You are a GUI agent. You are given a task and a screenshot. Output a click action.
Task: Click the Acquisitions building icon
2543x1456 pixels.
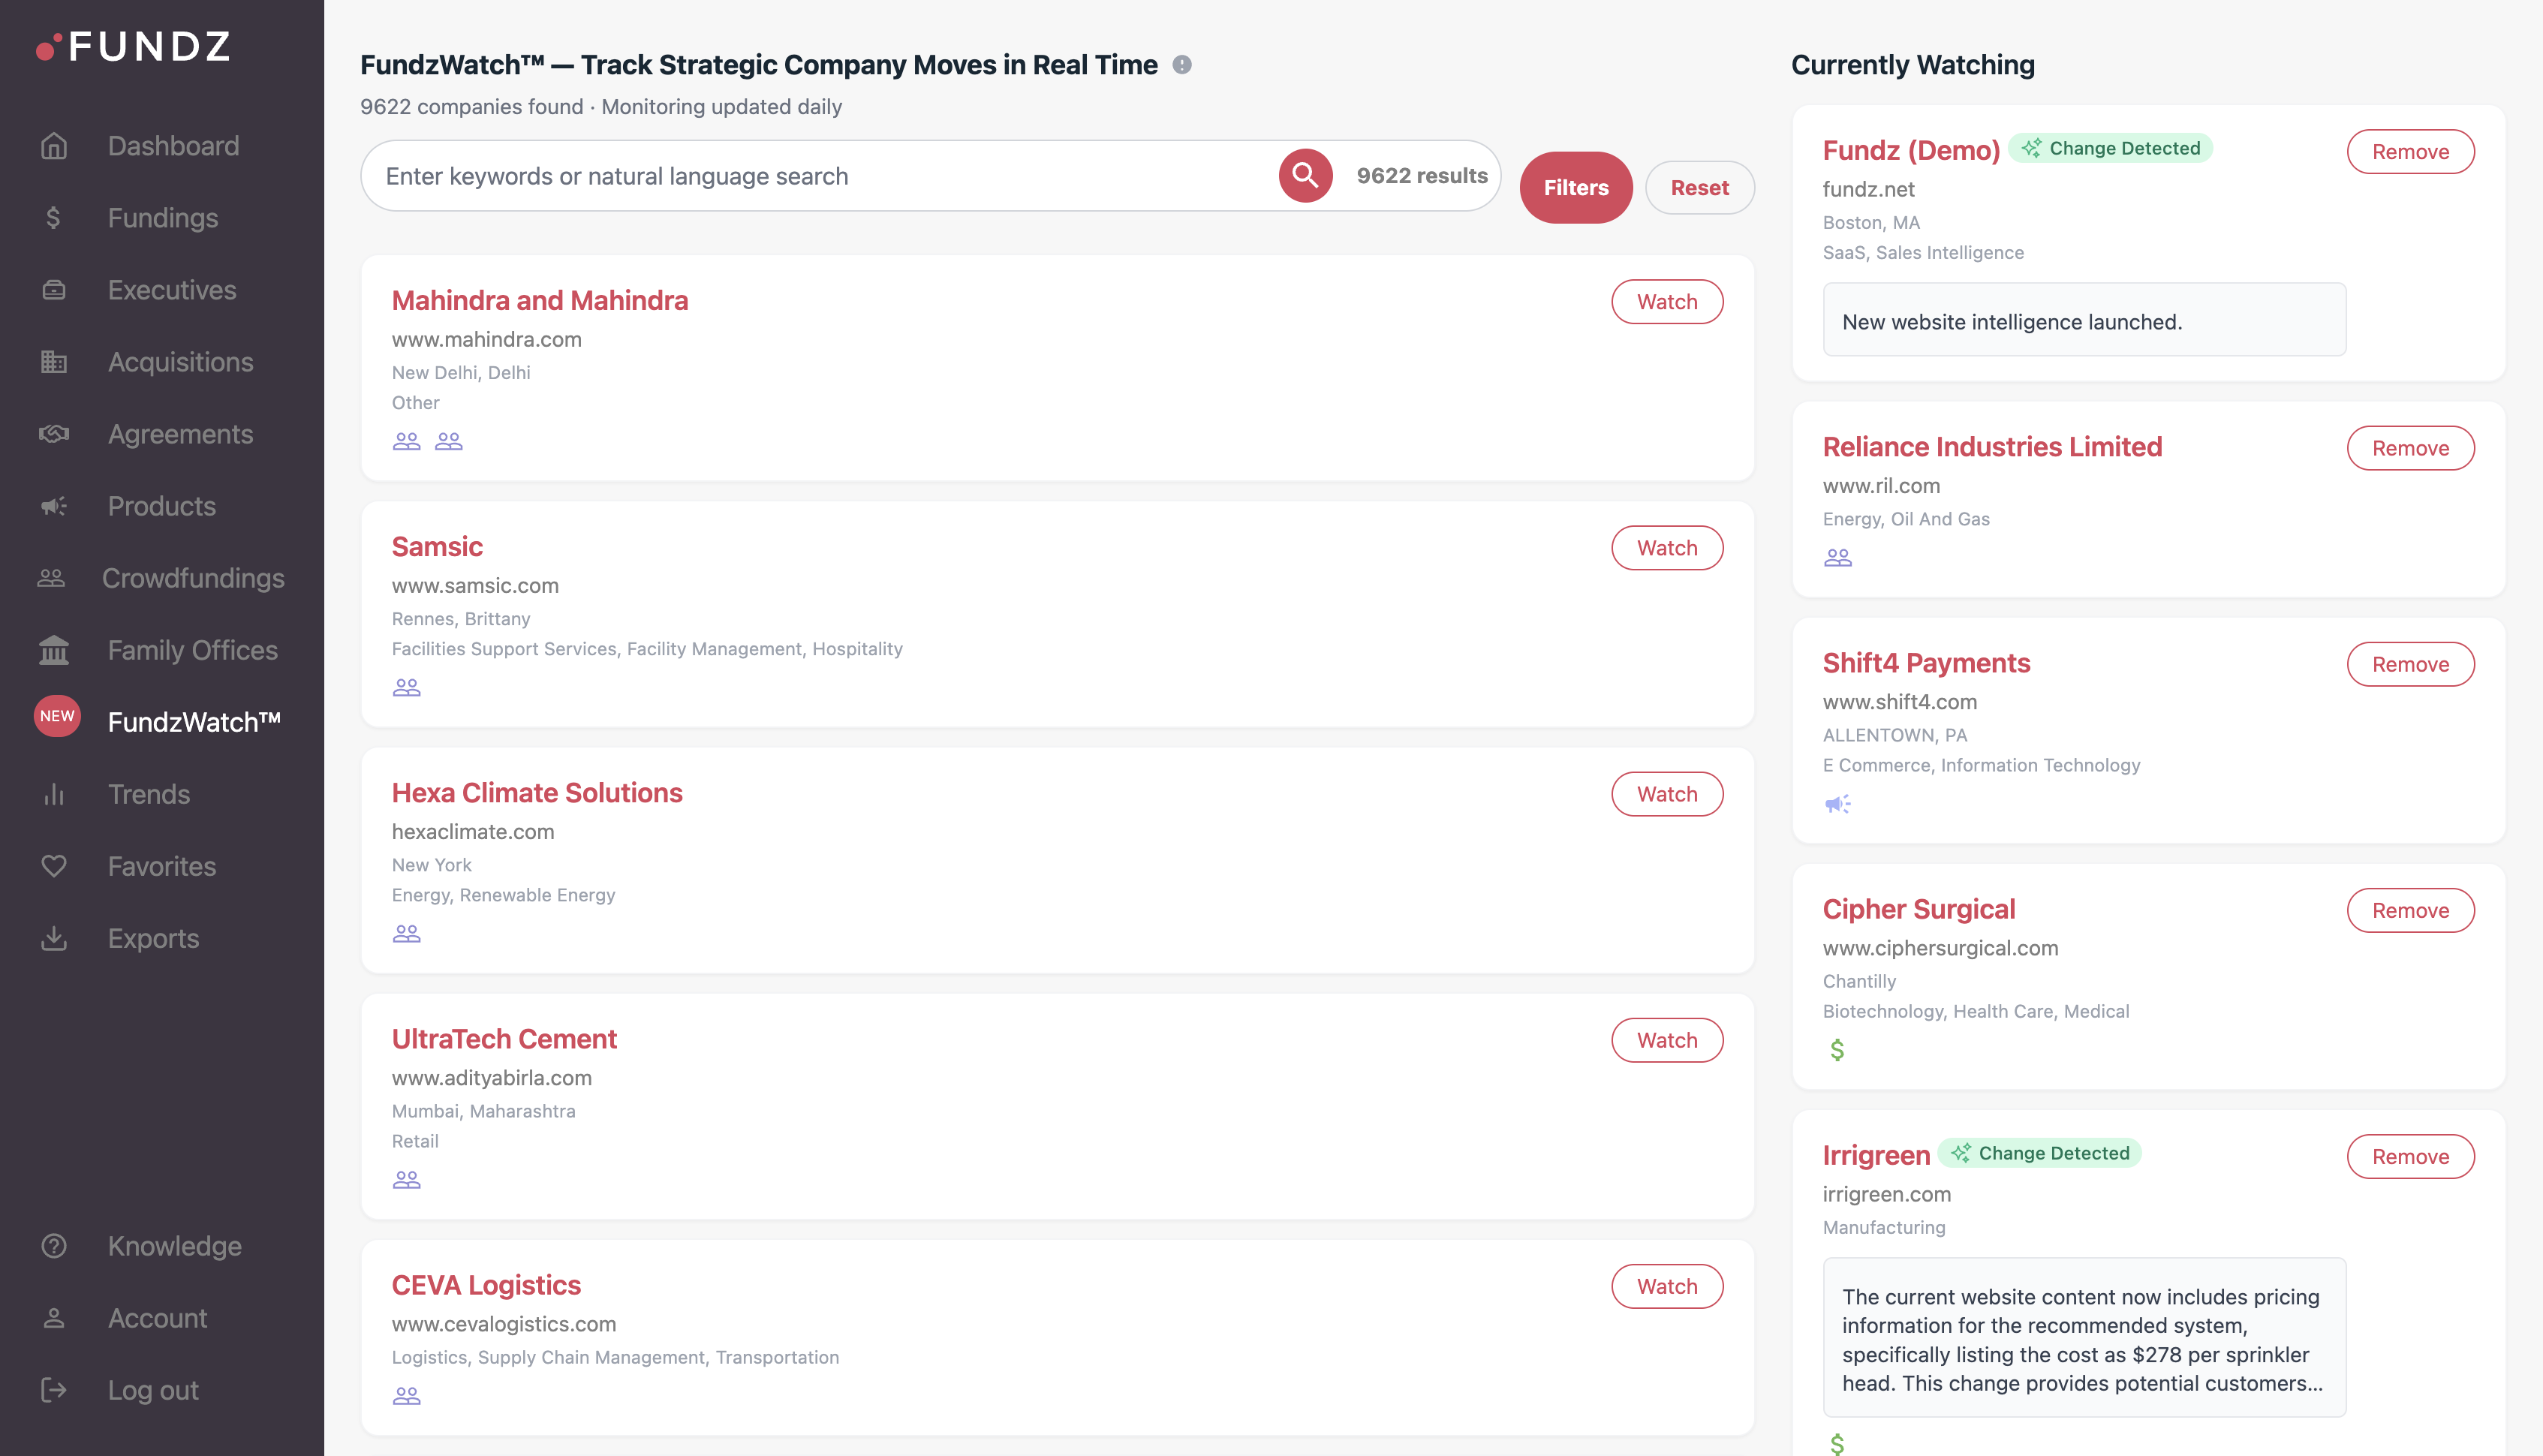click(54, 362)
